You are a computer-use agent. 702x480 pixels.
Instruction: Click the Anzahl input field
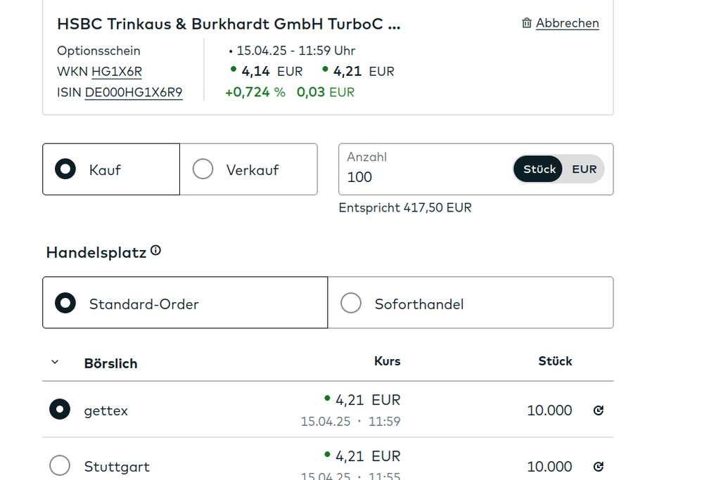coord(422,177)
